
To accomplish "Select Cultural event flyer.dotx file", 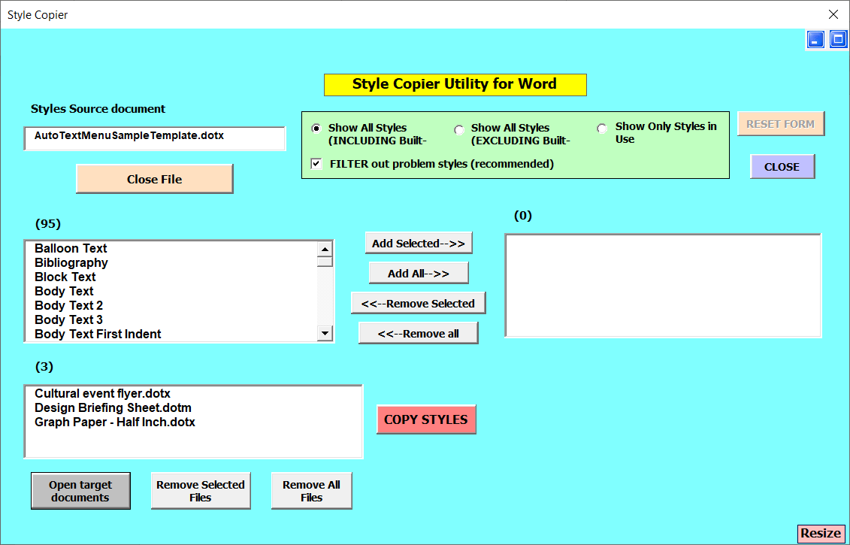I will pos(194,394).
